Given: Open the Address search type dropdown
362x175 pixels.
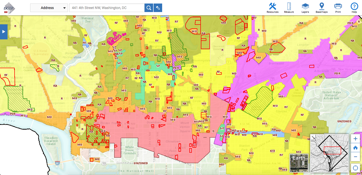Looking at the screenshot, I should click(x=49, y=8).
